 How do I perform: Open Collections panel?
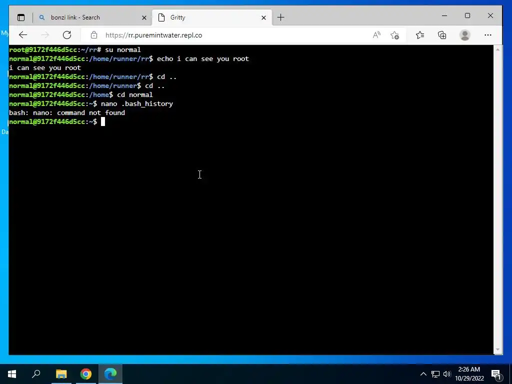point(442,35)
